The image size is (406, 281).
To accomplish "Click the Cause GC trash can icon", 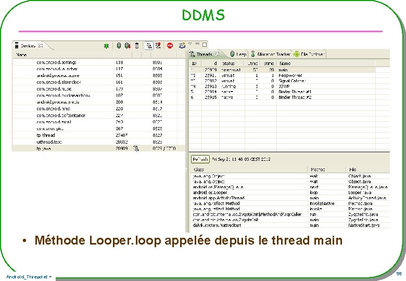I will click(137, 46).
